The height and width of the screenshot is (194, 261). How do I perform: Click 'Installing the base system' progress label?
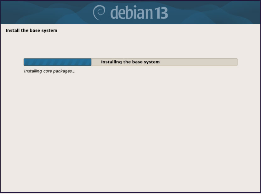click(x=130, y=62)
